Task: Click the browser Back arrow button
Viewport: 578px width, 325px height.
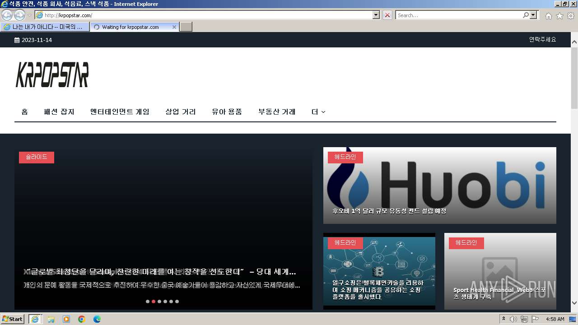Action: click(7, 15)
